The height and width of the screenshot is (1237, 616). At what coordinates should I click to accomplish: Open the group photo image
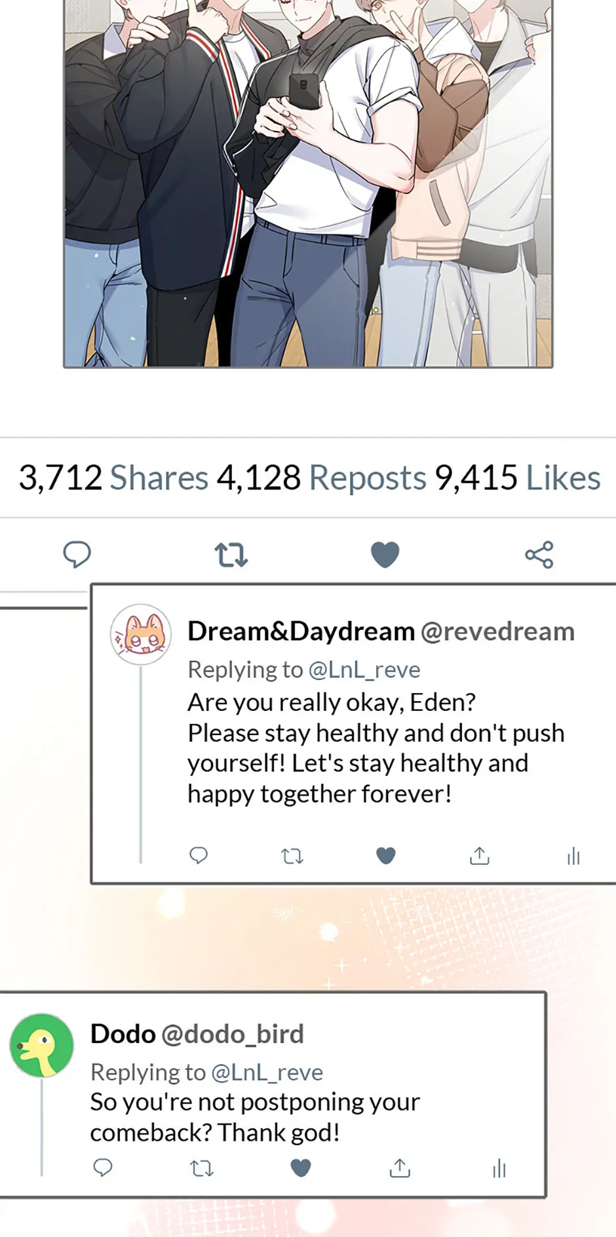point(308,183)
